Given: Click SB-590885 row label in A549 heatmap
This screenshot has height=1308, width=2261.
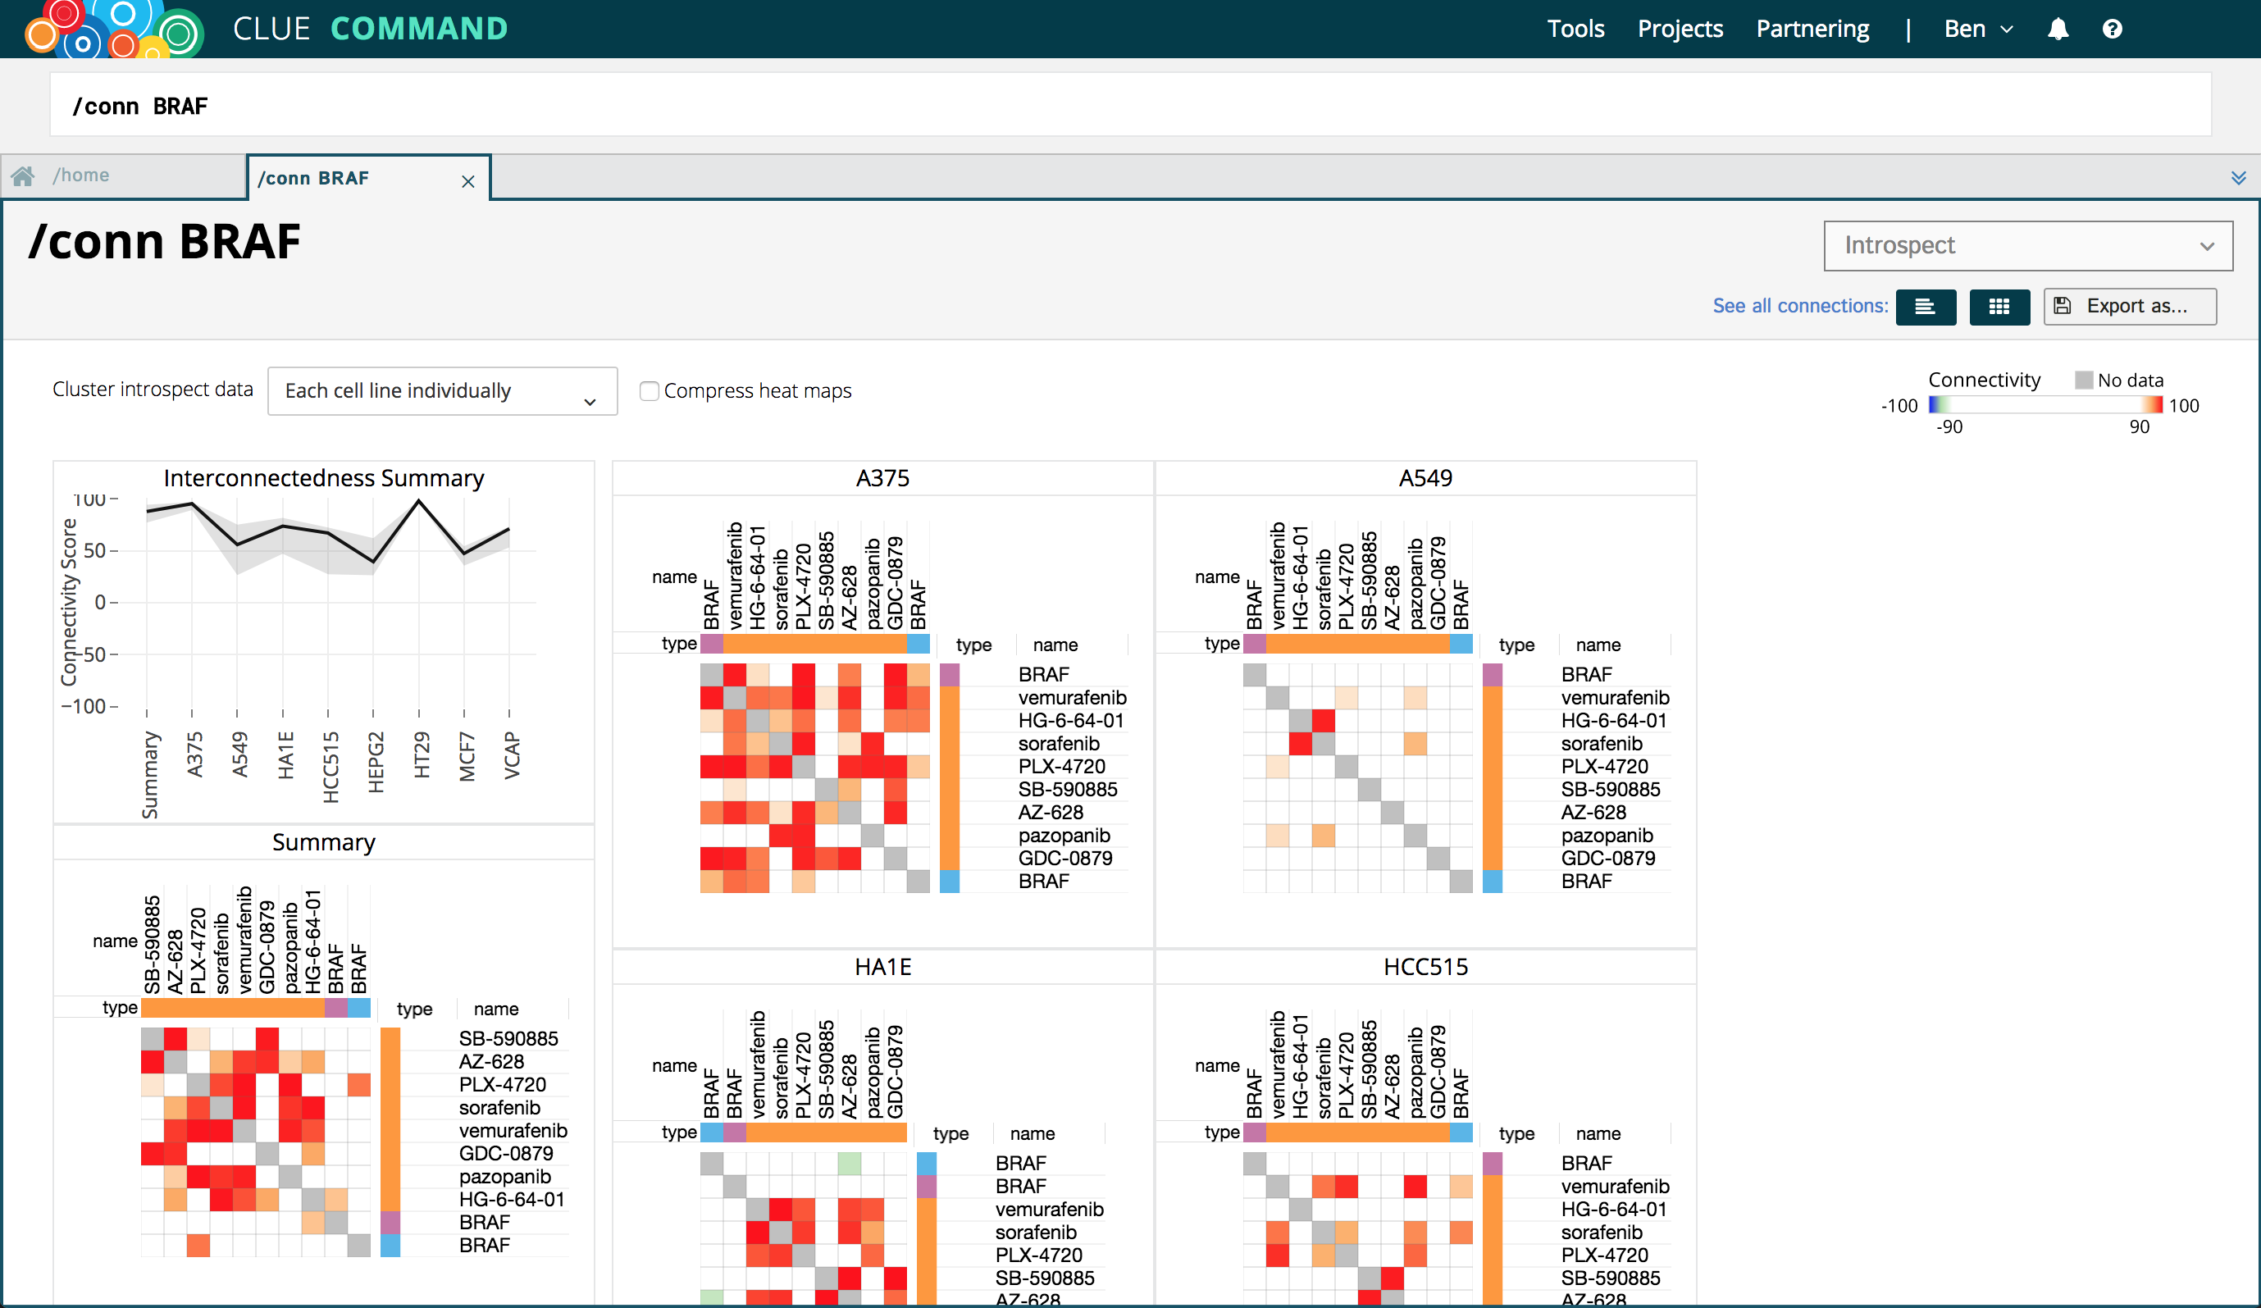Looking at the screenshot, I should click(1611, 790).
